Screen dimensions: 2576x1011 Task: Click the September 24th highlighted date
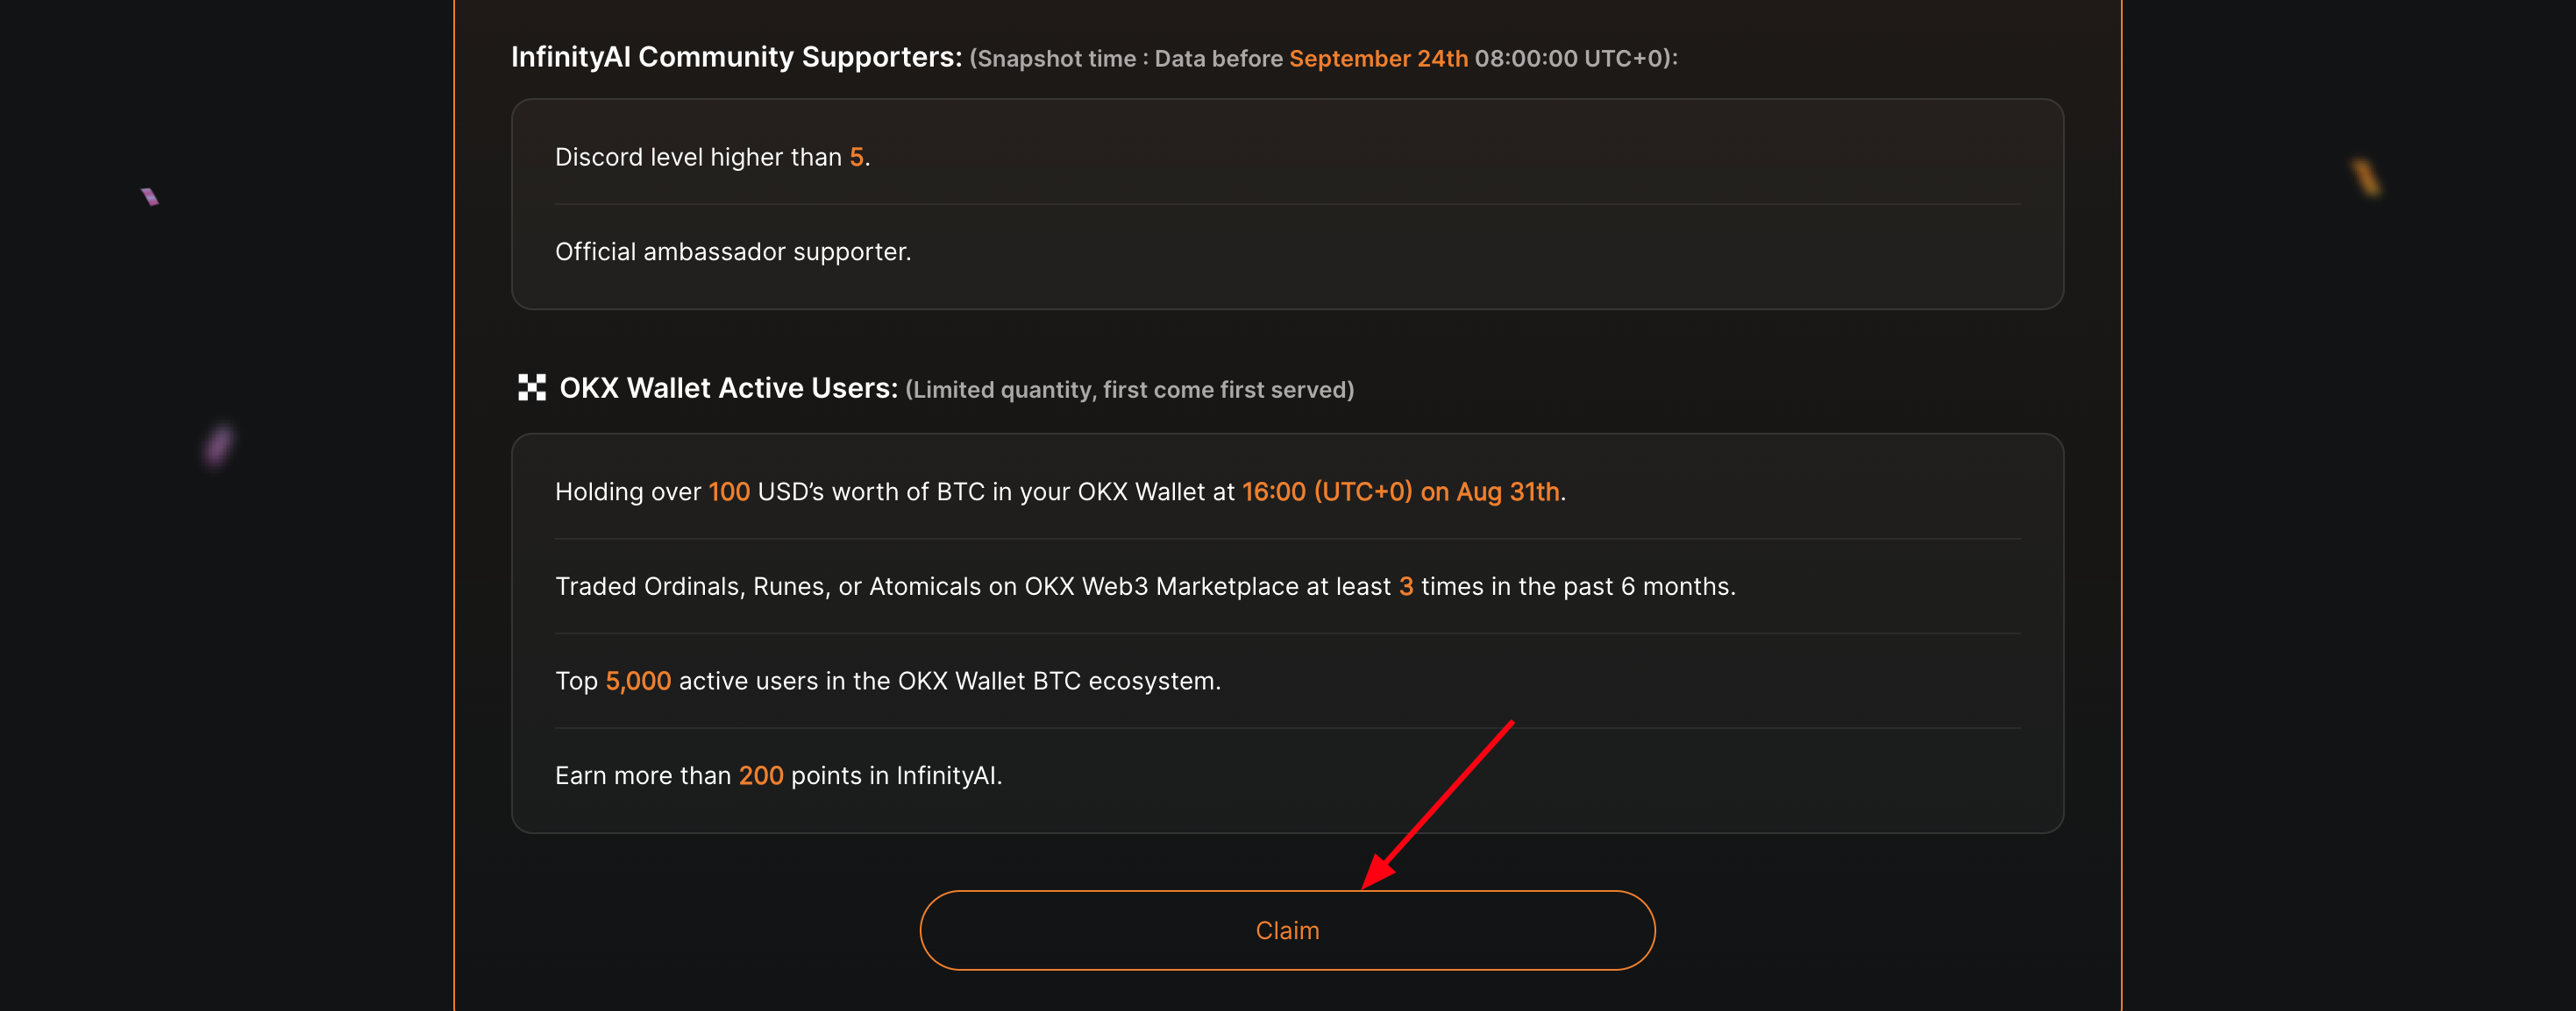1378,58
